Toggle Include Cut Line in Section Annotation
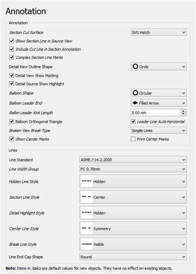 tap(12, 49)
